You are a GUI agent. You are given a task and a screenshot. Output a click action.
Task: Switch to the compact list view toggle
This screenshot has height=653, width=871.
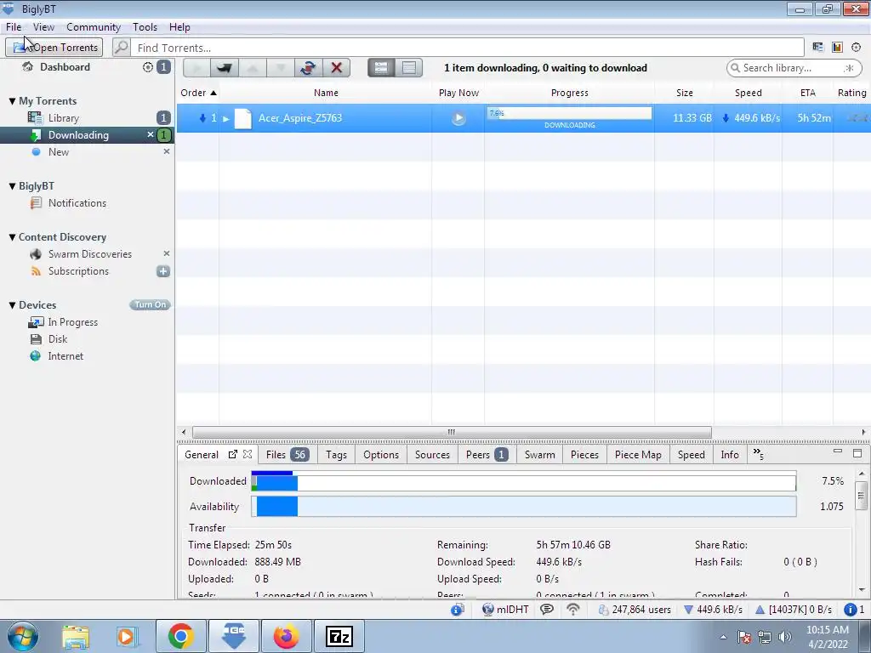[409, 68]
